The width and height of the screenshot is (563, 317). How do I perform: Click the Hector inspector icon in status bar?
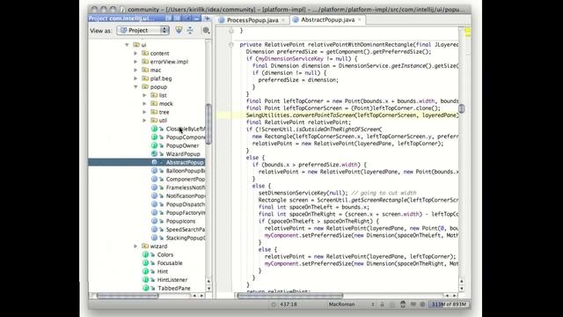[x=403, y=305]
